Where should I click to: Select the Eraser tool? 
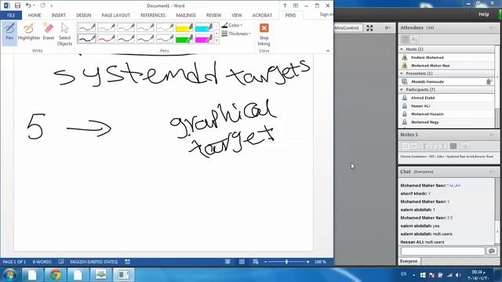[x=49, y=32]
